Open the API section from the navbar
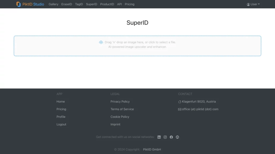Screen dimensions: 275x154 click(x=119, y=4)
